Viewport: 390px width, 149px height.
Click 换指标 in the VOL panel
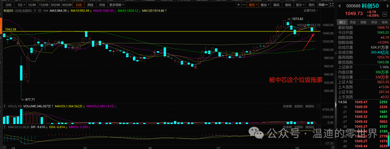point(310,106)
